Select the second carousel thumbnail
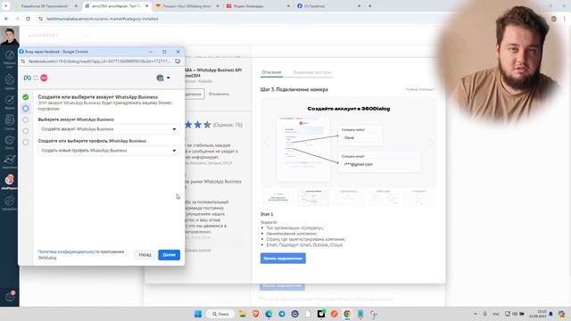Viewport: 571px width, 321px height. click(313, 198)
